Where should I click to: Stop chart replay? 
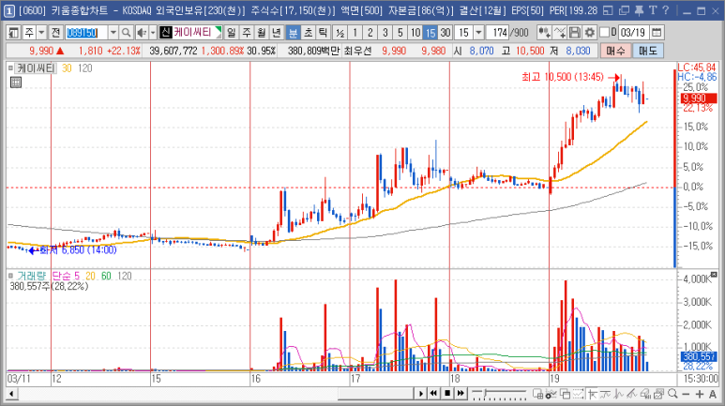(447, 394)
